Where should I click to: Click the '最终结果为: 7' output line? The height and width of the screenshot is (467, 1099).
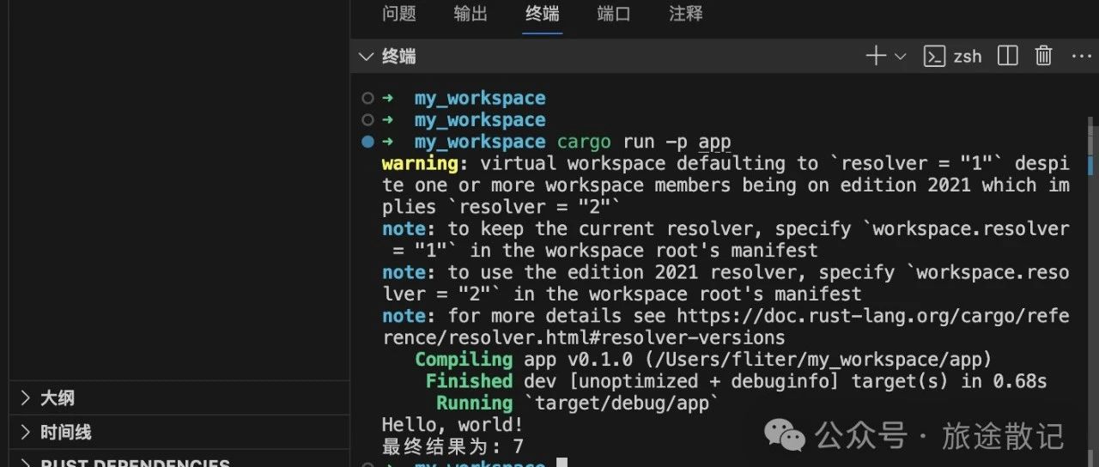pos(452,446)
